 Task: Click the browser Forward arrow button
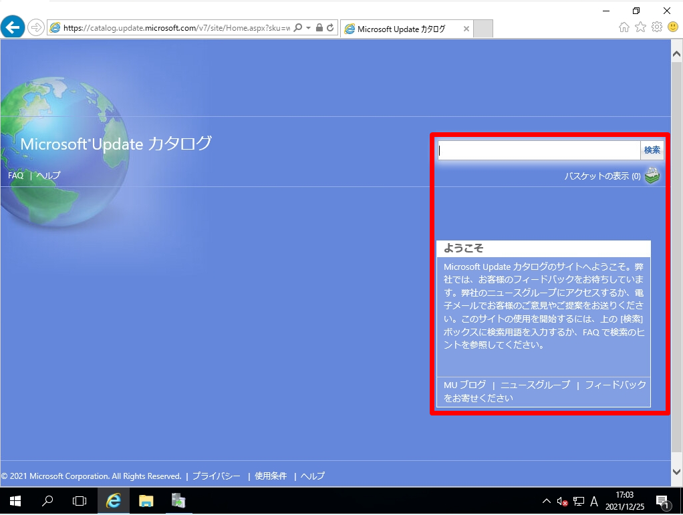(35, 28)
